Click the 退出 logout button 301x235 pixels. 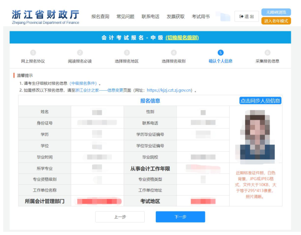point(246,17)
